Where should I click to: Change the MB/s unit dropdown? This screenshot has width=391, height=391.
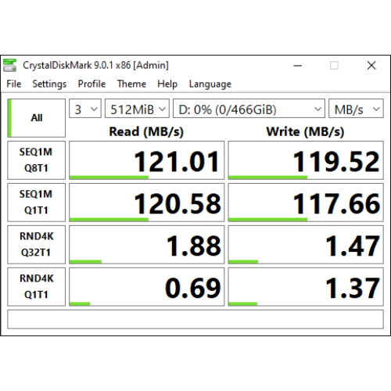pos(356,109)
